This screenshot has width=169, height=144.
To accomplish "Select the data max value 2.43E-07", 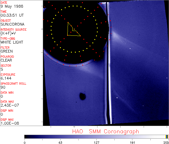I will [x=9, y=105].
